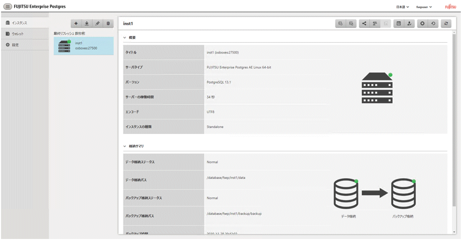Click the エンコード row label
Viewport: 461px width, 240px height.
[132, 112]
